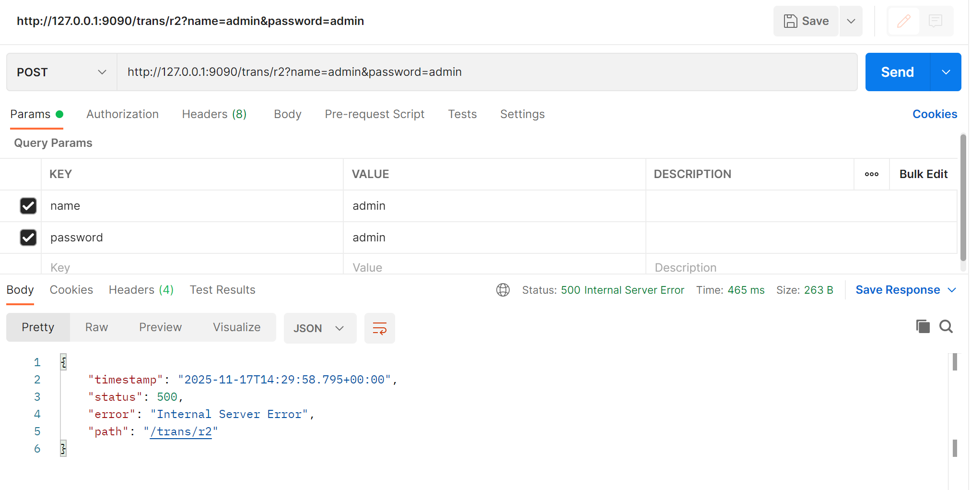
Task: Click the params panel vertical scrollbar
Action: click(963, 197)
